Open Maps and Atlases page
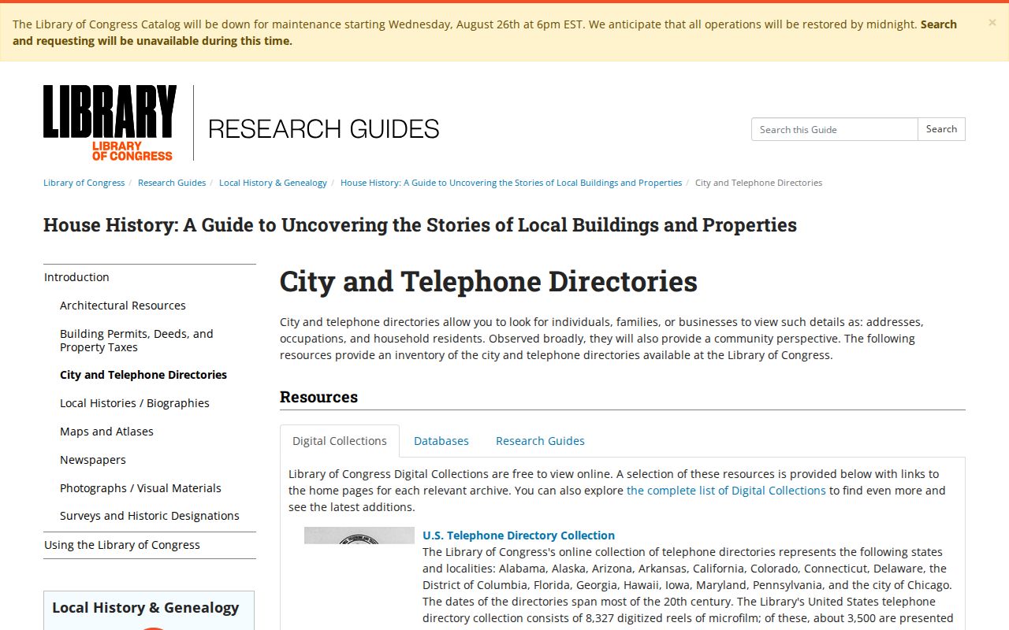 [106, 432]
